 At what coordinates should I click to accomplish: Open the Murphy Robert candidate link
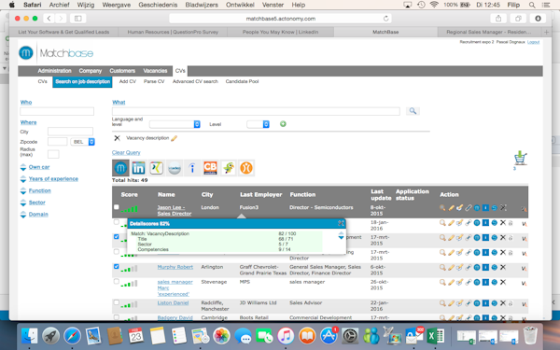pos(175,267)
